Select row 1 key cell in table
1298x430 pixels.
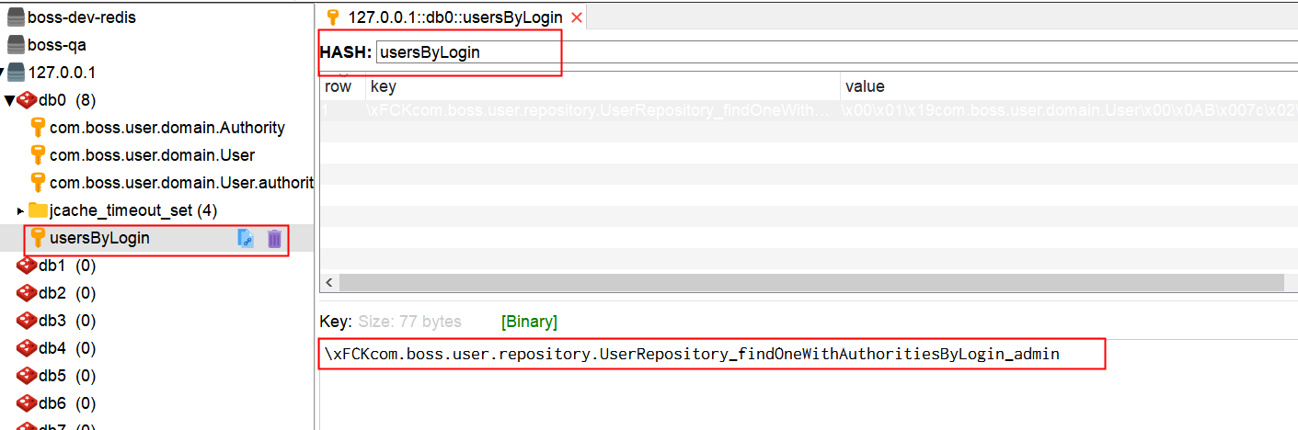(603, 110)
